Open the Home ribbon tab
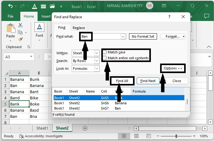Screen dimensions: 214x141 point(29,16)
